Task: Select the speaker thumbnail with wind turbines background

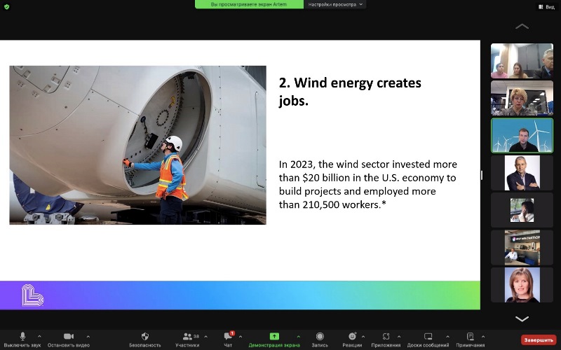Action: pyautogui.click(x=522, y=136)
